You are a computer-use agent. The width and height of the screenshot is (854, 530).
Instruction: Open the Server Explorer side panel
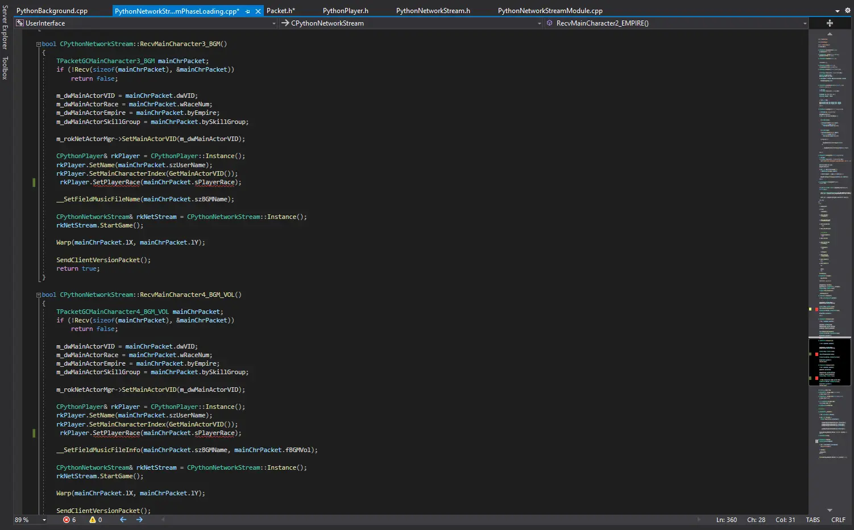pyautogui.click(x=5, y=27)
